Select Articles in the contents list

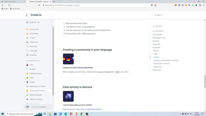click(x=156, y=57)
